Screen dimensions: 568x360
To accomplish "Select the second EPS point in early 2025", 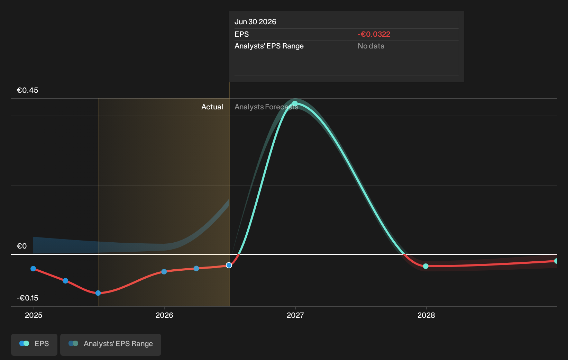I will 65,281.
